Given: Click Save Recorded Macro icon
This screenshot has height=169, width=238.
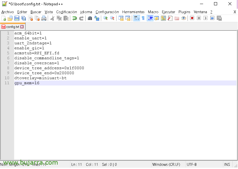Looking at the screenshot, I should point(219,18).
